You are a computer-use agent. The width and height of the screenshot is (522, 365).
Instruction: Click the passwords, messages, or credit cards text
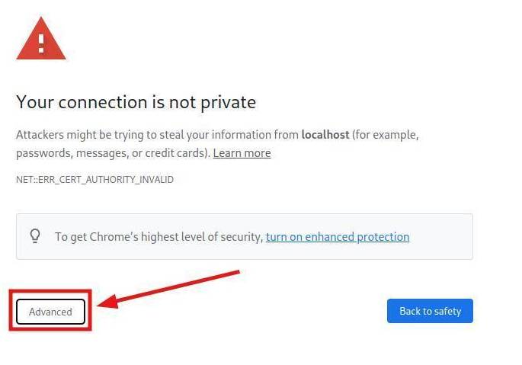[x=113, y=153]
